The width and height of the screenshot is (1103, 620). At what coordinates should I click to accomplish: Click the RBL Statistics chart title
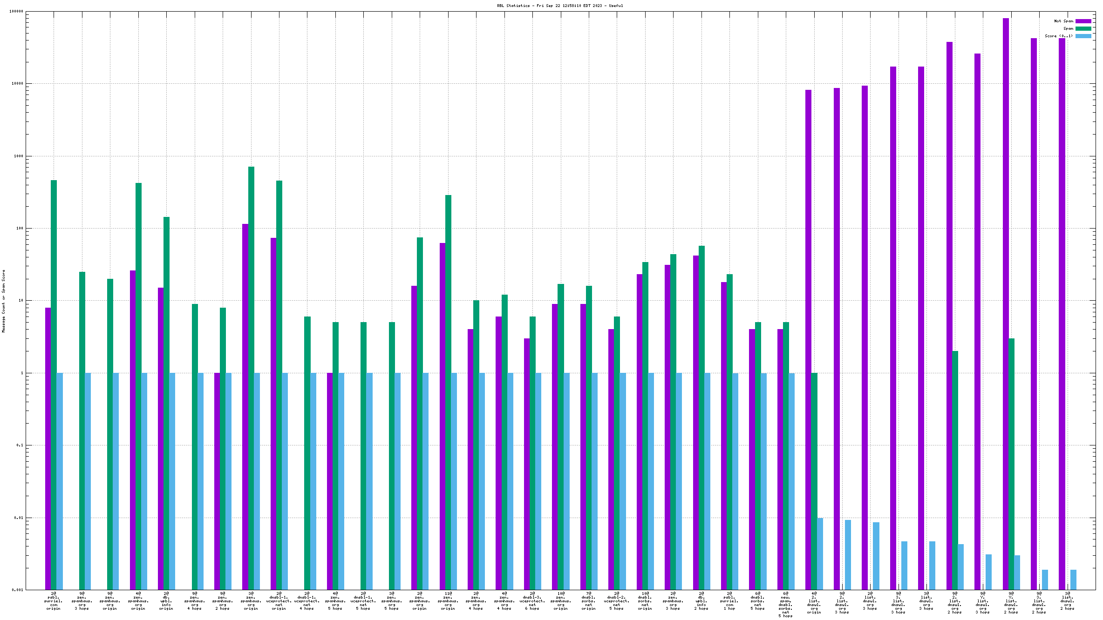pyautogui.click(x=559, y=6)
